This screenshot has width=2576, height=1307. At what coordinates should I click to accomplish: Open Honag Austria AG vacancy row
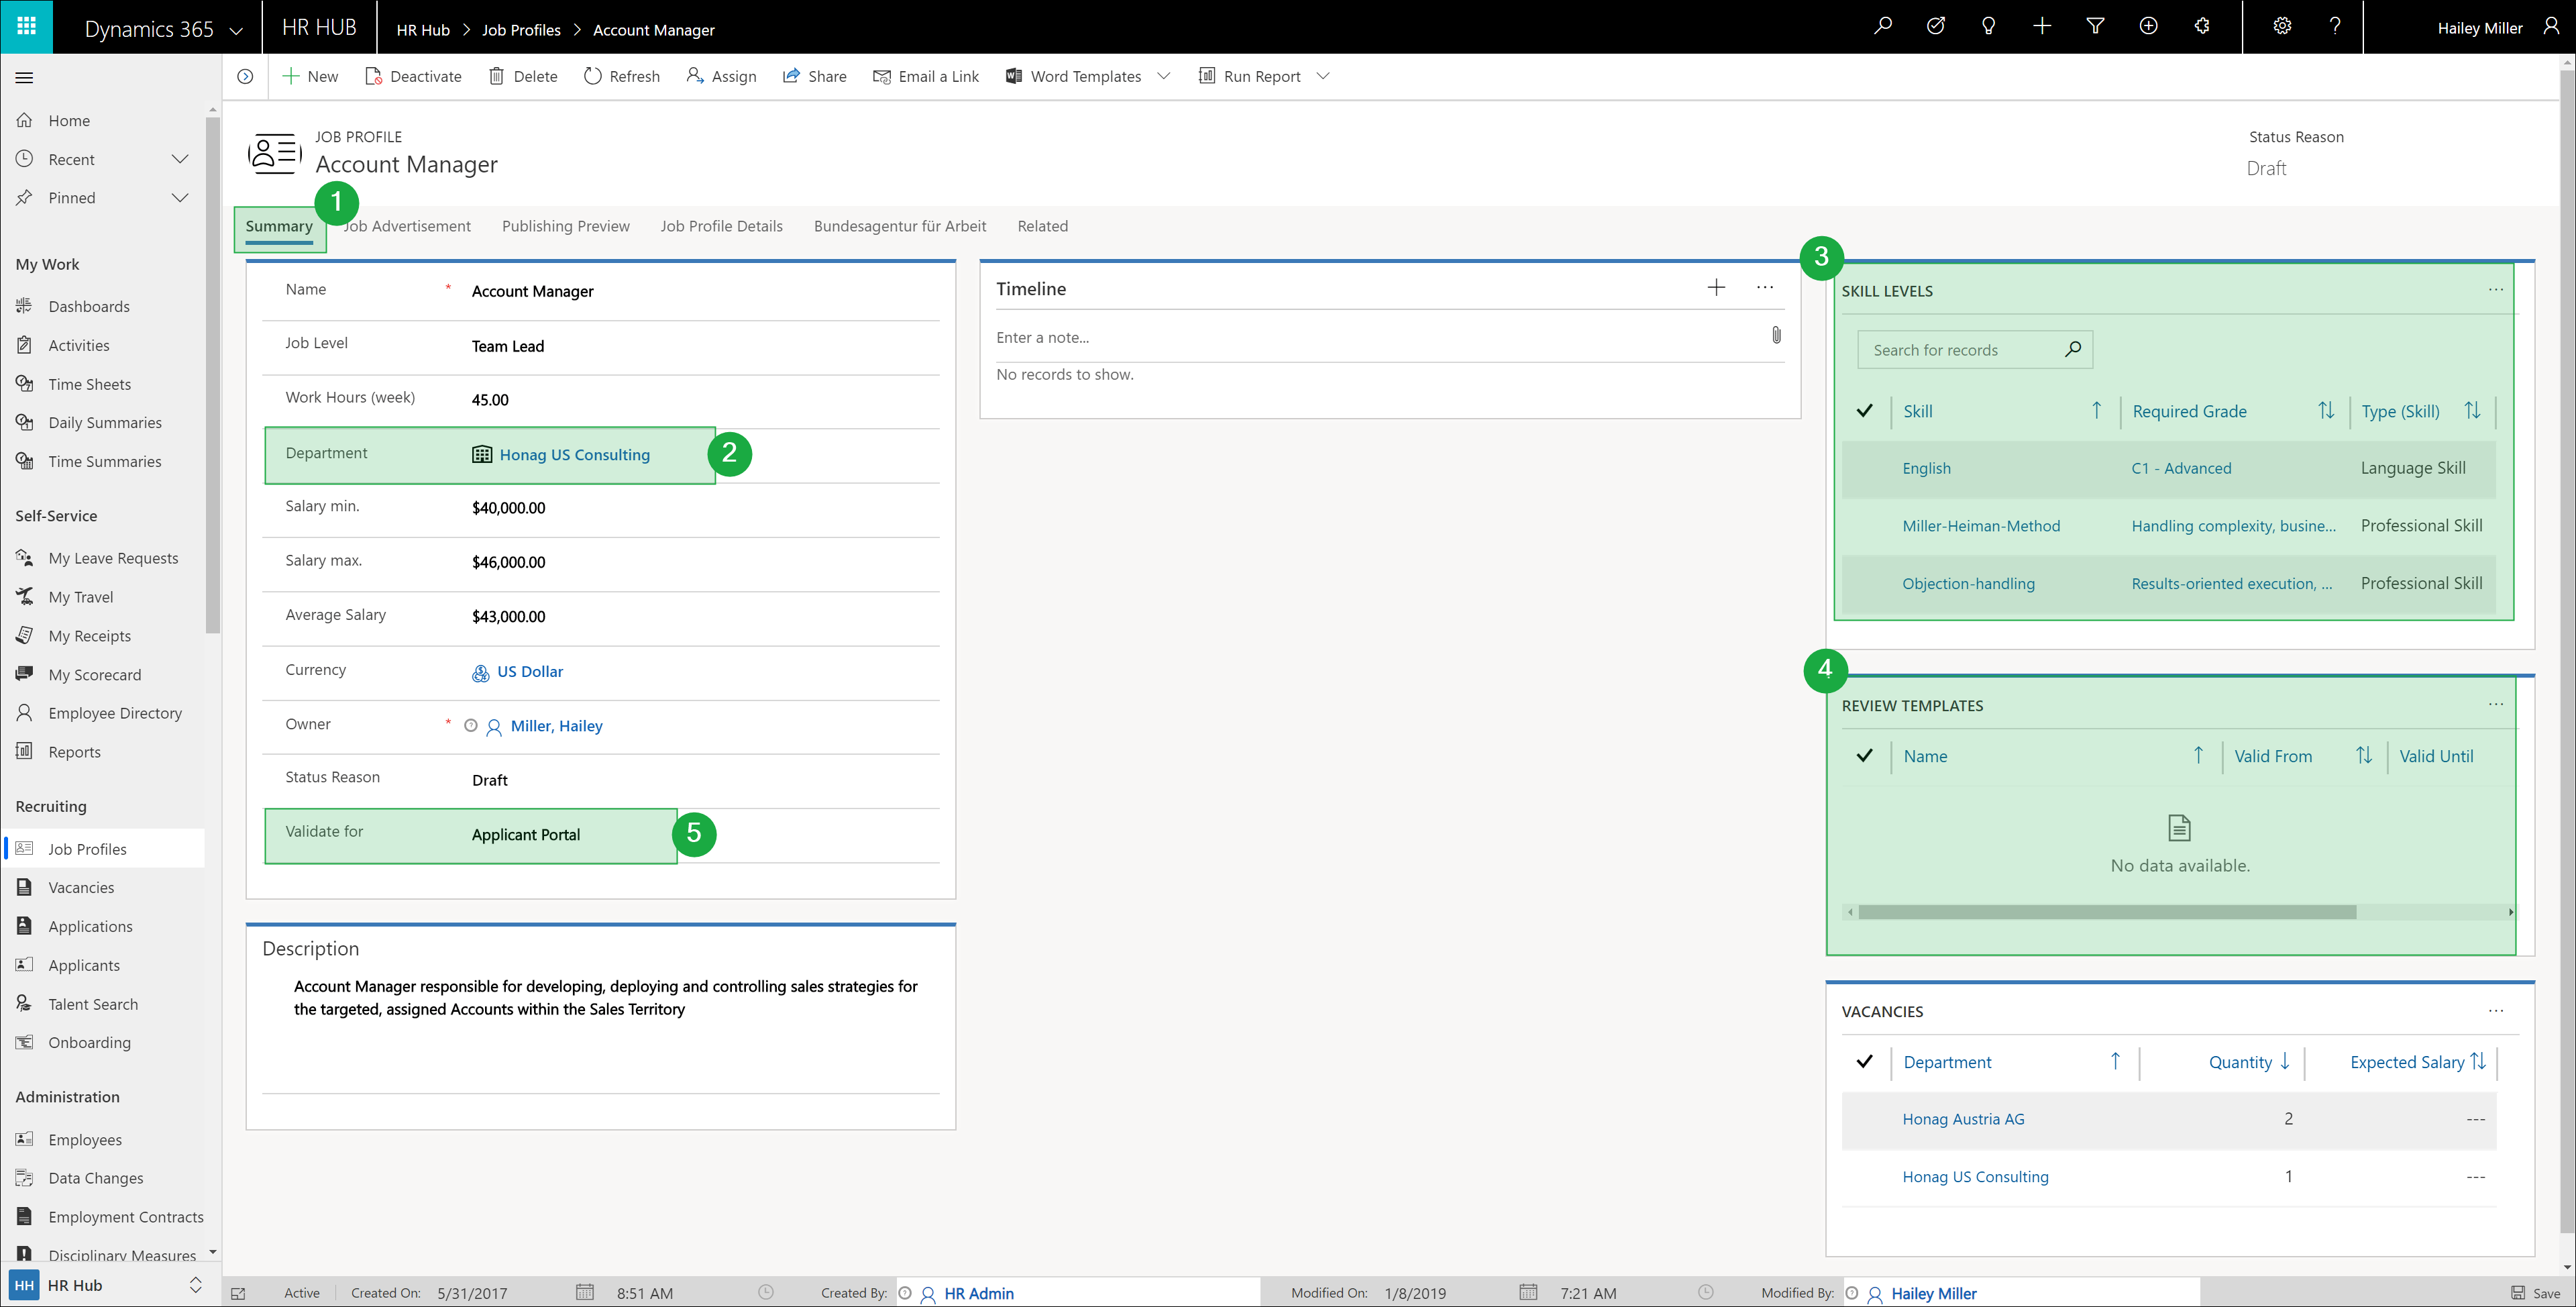1963,1119
